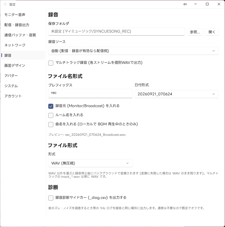Click 開く to open save folder
The image size is (225, 227).
tap(212, 32)
